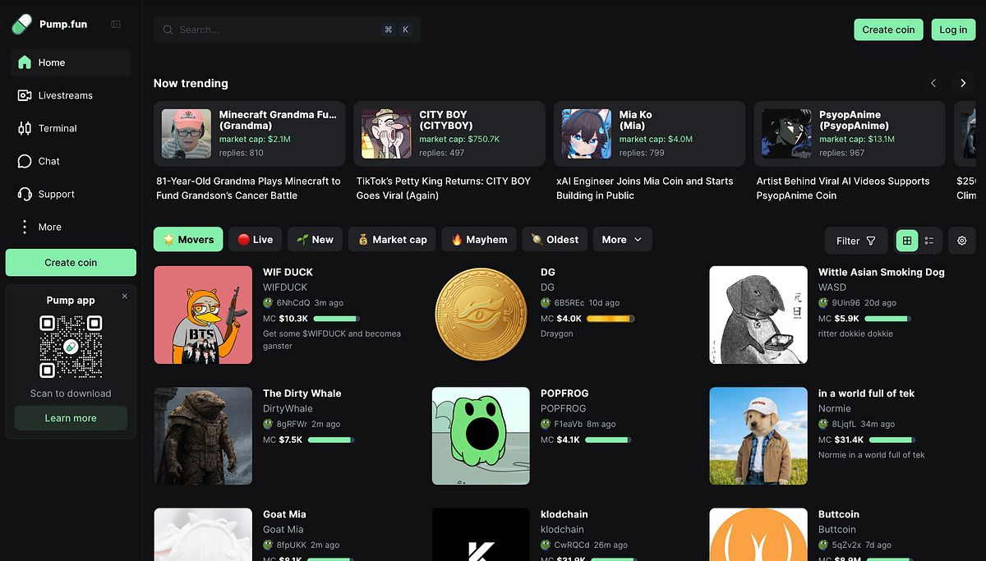Open the Goat Mia coin title

(x=284, y=514)
